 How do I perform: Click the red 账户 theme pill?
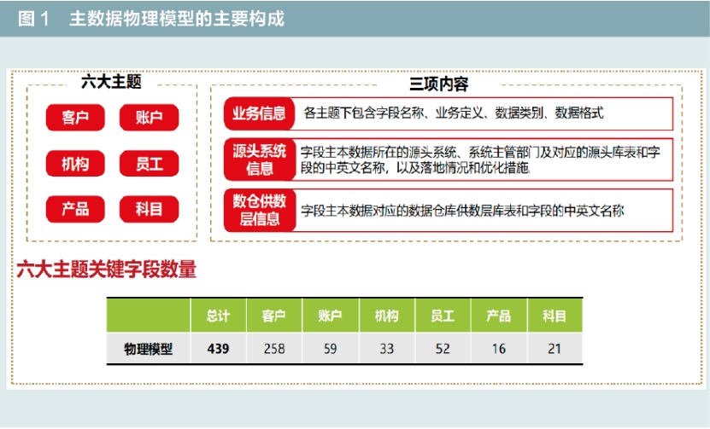pyautogui.click(x=149, y=118)
